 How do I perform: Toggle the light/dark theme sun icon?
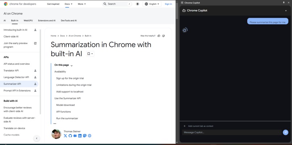tap(137, 4)
